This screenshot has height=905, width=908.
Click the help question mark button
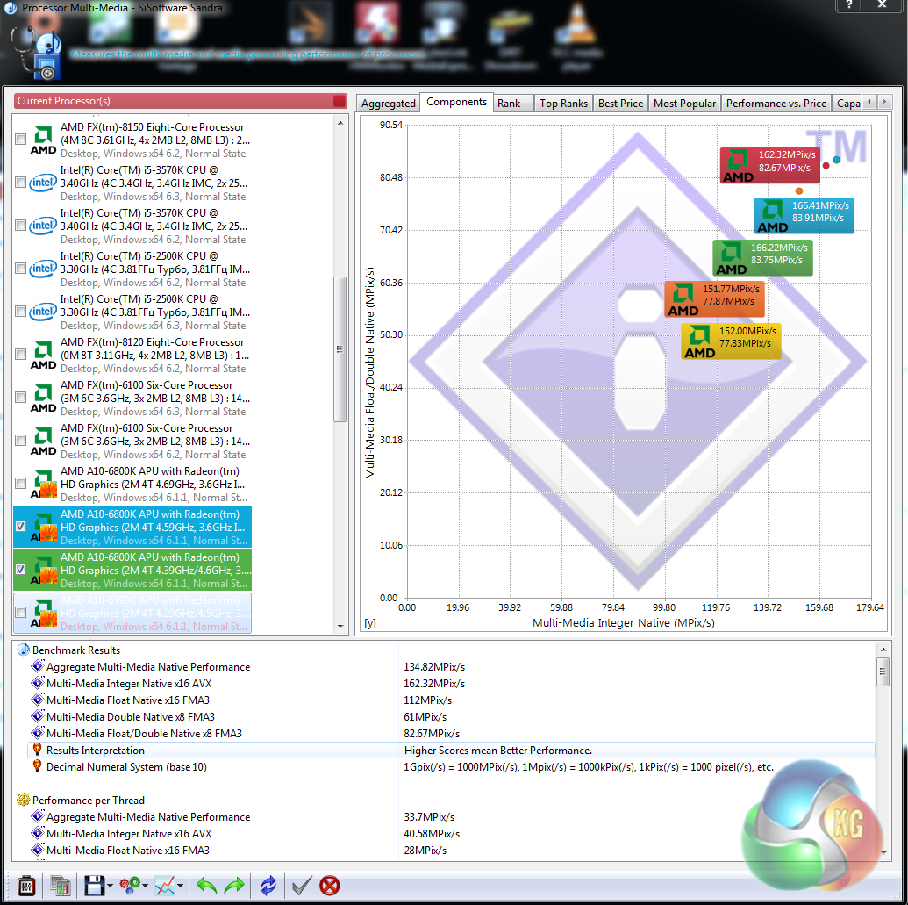point(848,5)
